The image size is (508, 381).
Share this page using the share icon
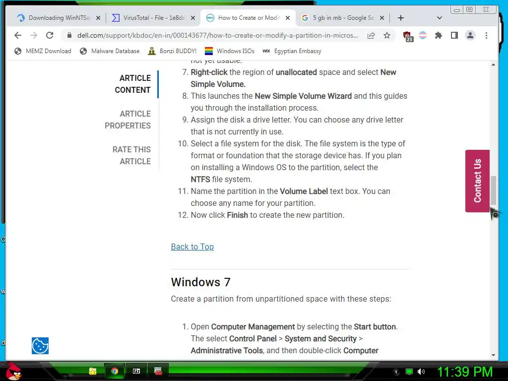371,35
